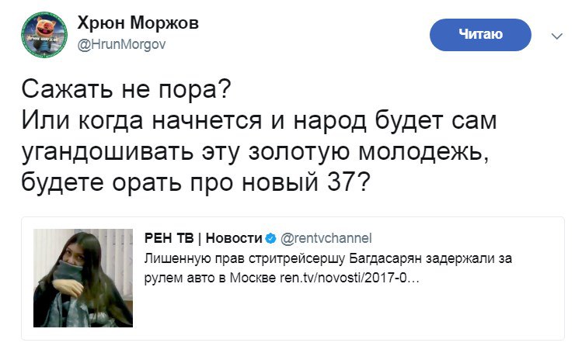Click the line starting 'Или когда начнется'
The height and width of the screenshot is (346, 582).
pos(259,121)
